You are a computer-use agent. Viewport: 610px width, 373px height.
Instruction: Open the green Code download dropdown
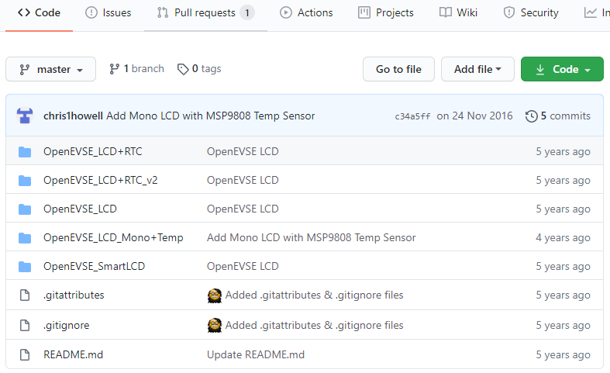[562, 69]
